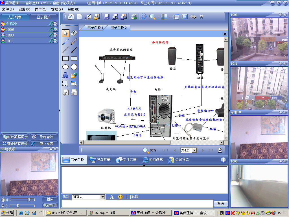Select the arrow line drawing tool

coord(74,50)
